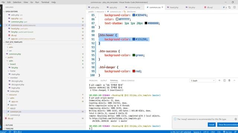Viewport: 238px width, 133px height.
Task: Click the Go Live status bar button
Action: pos(227,132)
